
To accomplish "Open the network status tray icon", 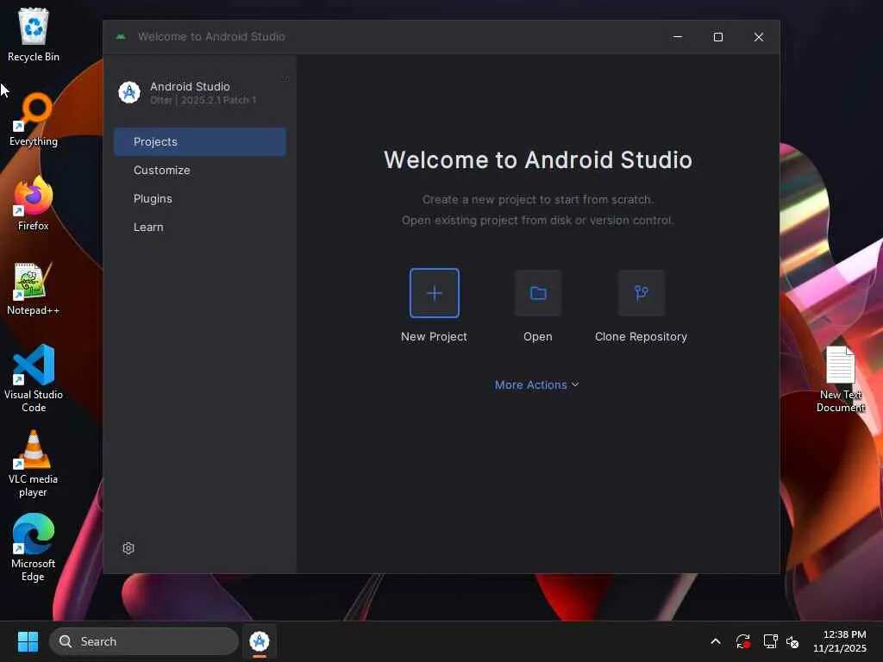I will [770, 641].
